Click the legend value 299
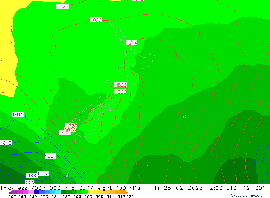270x198 pixels. coord(88,196)
